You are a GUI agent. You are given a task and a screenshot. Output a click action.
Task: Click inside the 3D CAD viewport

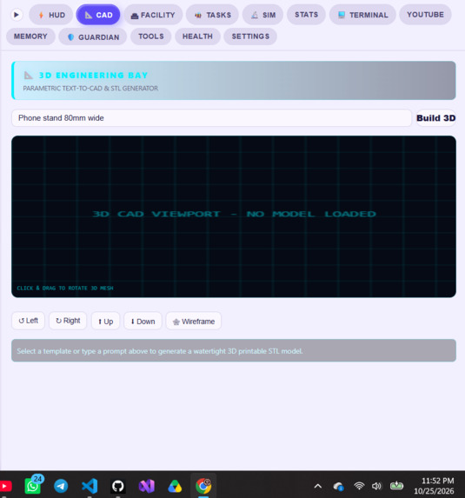tap(234, 216)
